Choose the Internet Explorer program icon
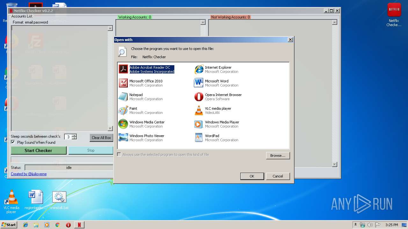The height and width of the screenshot is (229, 408). click(x=199, y=69)
